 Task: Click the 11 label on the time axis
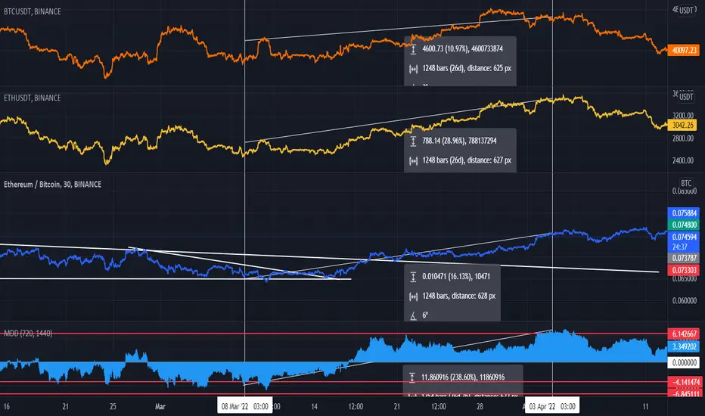click(646, 407)
